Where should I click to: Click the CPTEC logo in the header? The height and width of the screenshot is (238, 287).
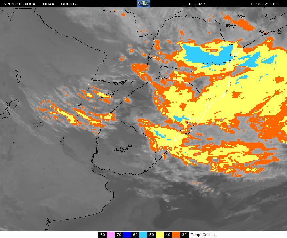click(x=144, y=4)
